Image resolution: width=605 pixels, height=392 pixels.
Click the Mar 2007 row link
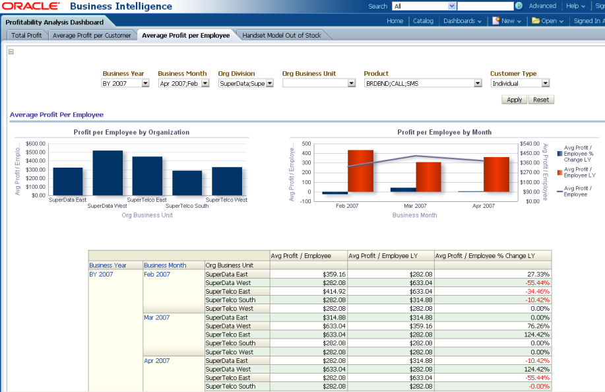[156, 317]
